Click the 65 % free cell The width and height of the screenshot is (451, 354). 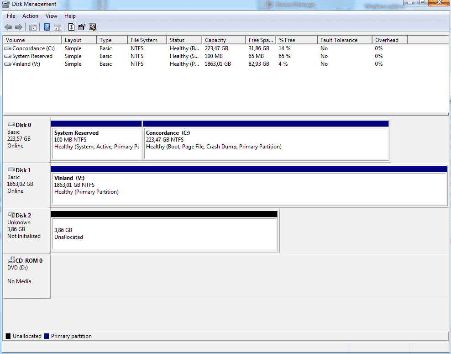(284, 56)
